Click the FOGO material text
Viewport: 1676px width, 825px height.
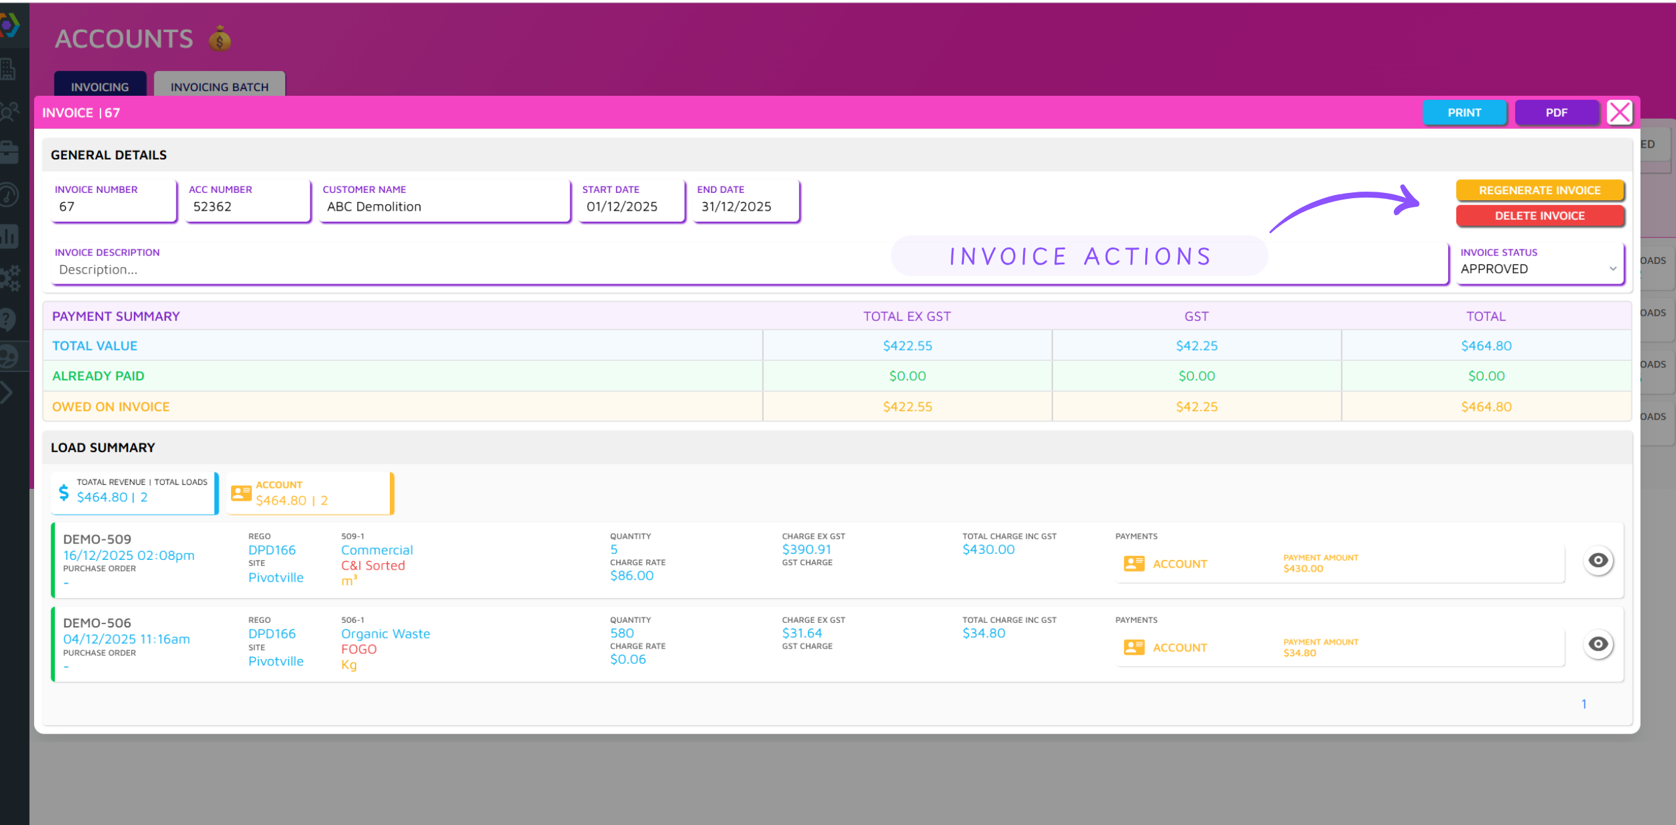coord(358,650)
